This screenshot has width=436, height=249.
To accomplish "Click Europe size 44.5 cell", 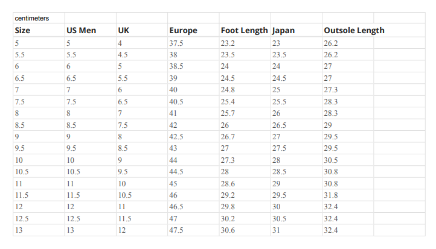I will [x=193, y=172].
